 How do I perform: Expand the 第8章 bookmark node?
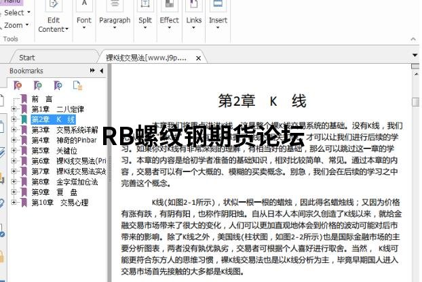[x=14, y=182]
